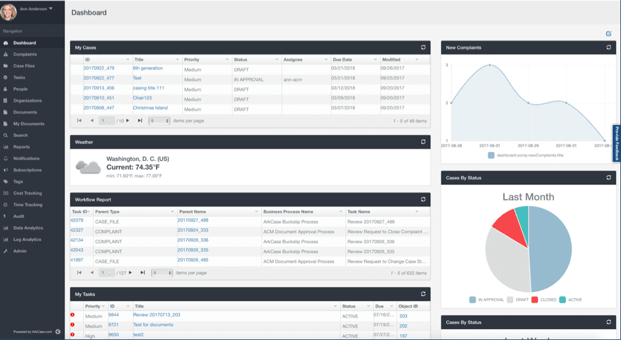Click the edit dashboard icon
Screen dimensions: 621x340
coord(609,34)
